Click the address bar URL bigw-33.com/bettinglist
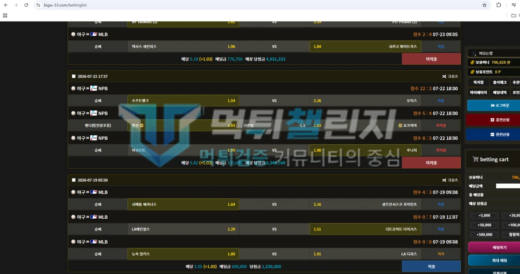This screenshot has width=520, height=274. pyautogui.click(x=65, y=5)
